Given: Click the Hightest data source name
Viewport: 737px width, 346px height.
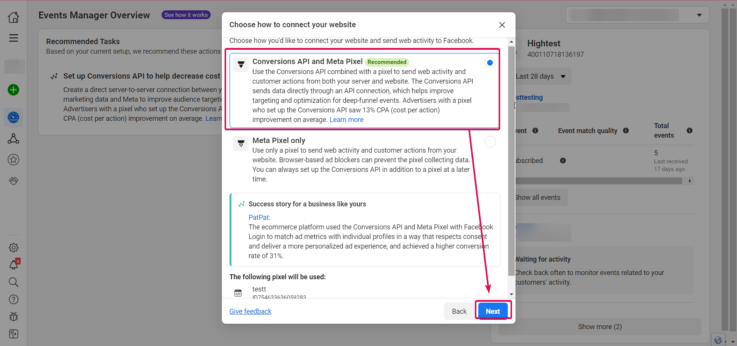Looking at the screenshot, I should (544, 43).
